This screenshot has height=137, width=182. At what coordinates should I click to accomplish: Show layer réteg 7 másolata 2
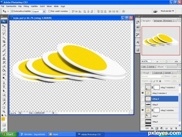143,87
